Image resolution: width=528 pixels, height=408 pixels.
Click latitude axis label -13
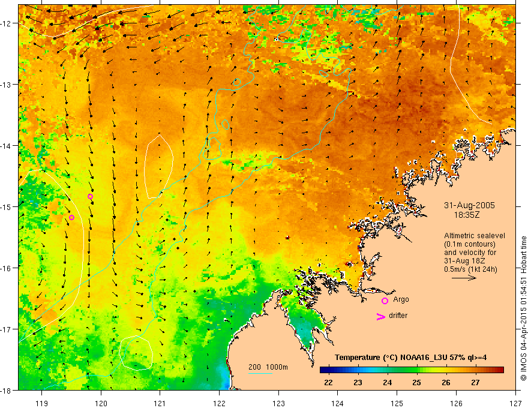[7, 85]
